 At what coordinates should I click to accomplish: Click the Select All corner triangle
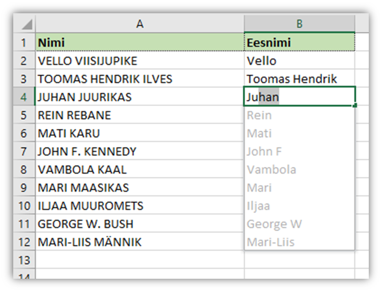(x=26, y=24)
